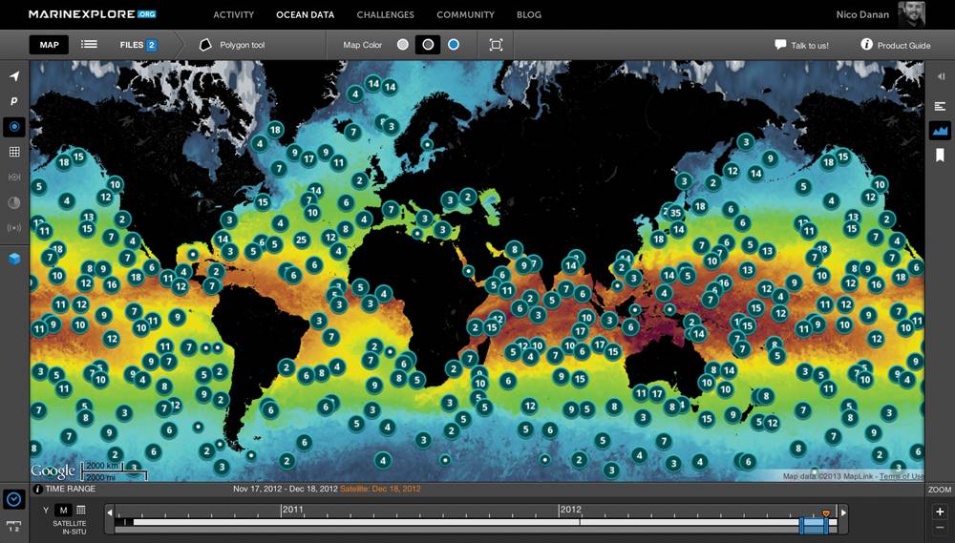Click the navigation arrow icon in left sidebar
The width and height of the screenshot is (955, 543).
(14, 76)
